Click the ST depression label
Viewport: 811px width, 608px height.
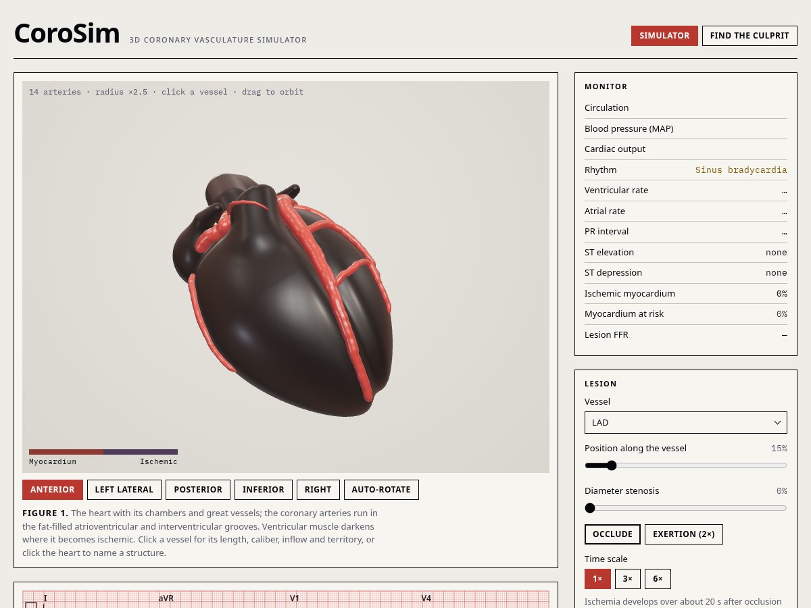pyautogui.click(x=614, y=272)
